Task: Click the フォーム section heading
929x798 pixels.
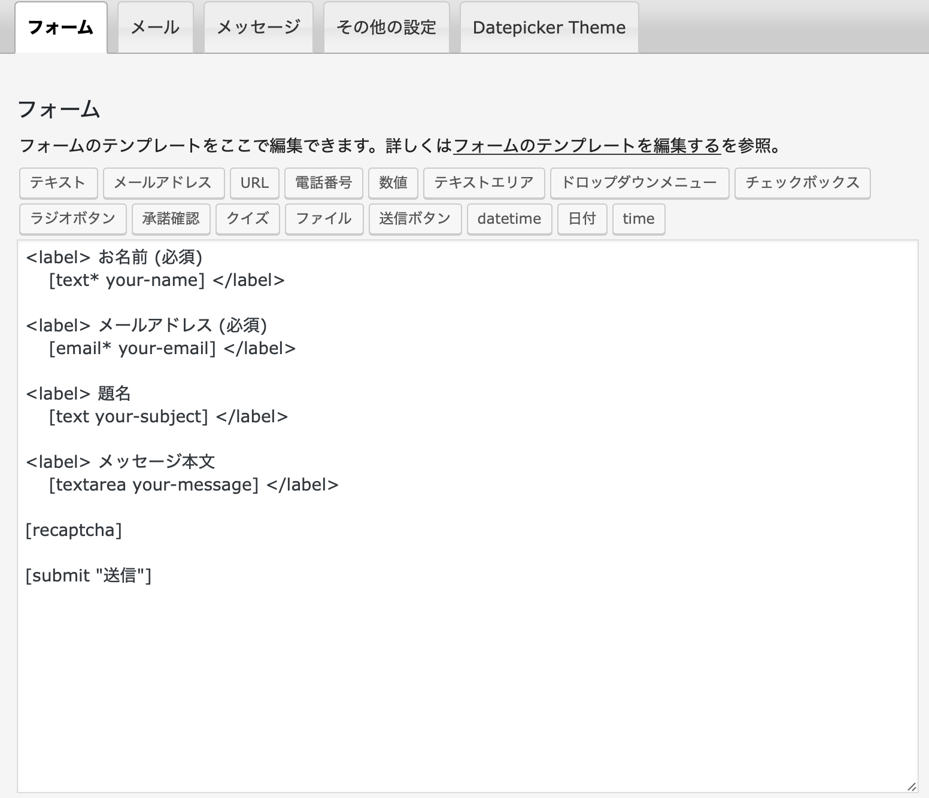Action: [x=59, y=109]
